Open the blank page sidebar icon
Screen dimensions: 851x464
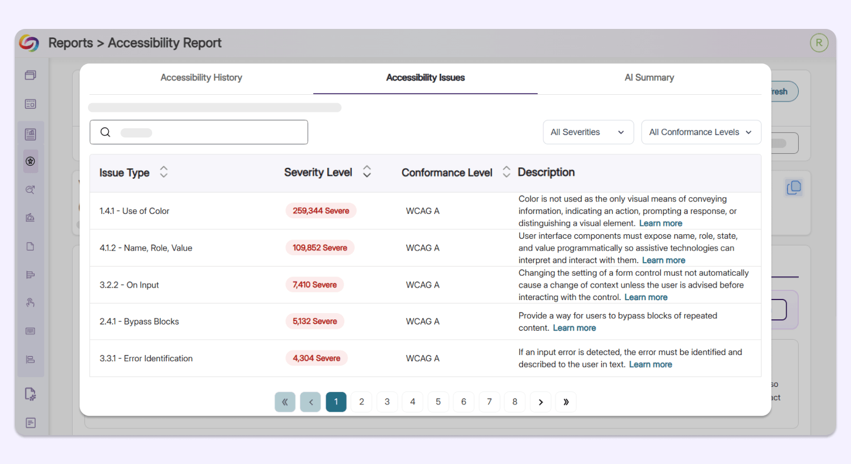[x=31, y=246]
